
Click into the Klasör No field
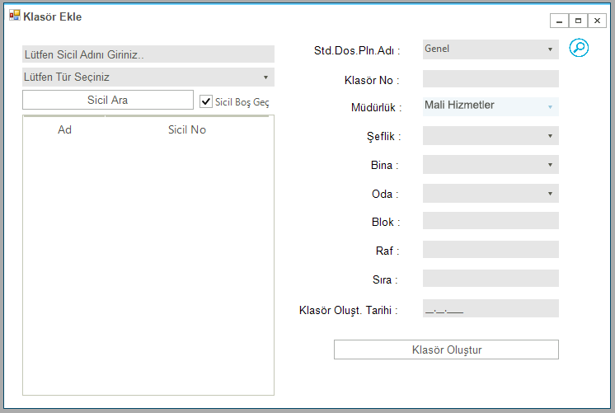pos(491,79)
